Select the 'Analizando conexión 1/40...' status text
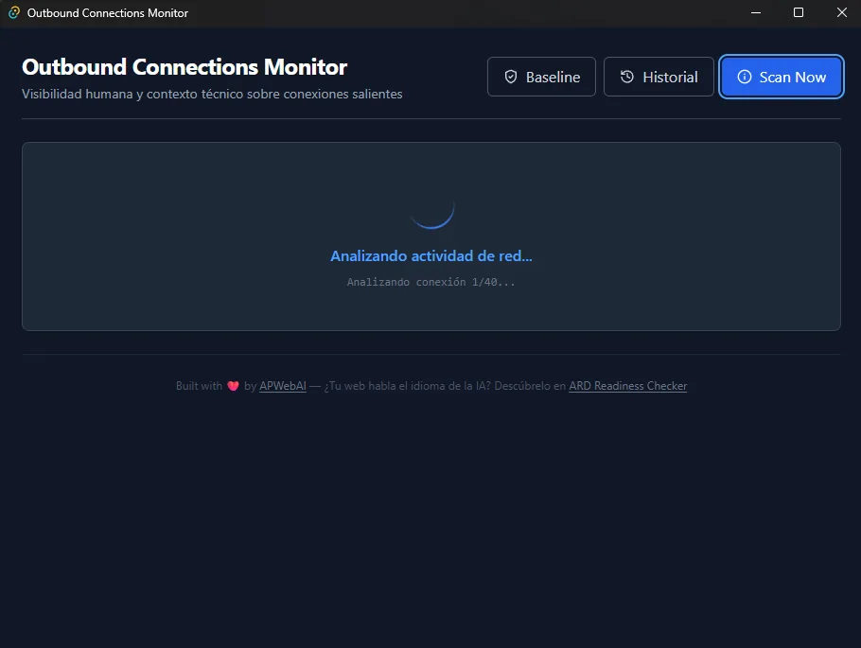 (431, 282)
